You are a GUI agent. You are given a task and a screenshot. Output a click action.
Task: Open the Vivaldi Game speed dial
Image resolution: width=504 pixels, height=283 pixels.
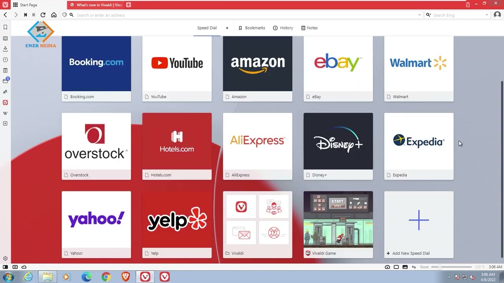tap(338, 225)
